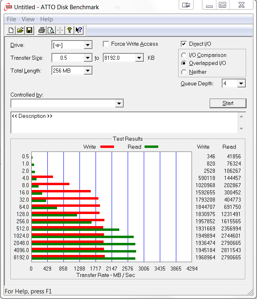Screen dimensions: 257x299
Task: Select the I/O Comparison radio button
Action: (184, 55)
